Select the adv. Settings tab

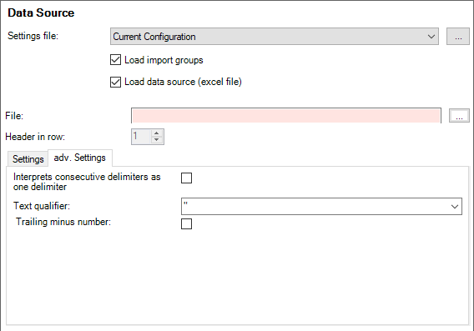80,158
